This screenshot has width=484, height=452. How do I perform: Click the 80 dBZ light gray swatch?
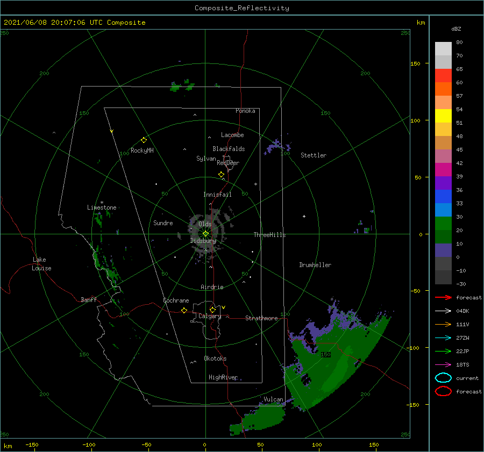(x=443, y=48)
